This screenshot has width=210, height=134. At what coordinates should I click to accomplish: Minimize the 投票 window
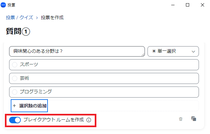[173, 5]
